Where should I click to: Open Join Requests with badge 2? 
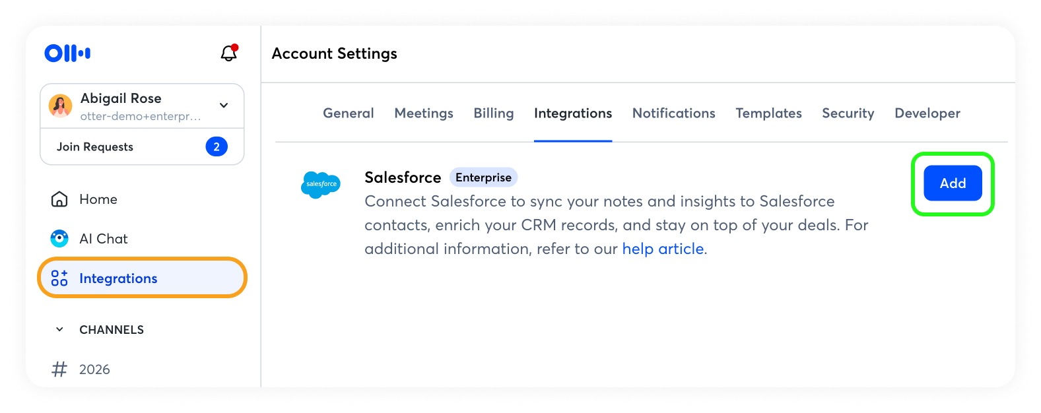pos(142,146)
